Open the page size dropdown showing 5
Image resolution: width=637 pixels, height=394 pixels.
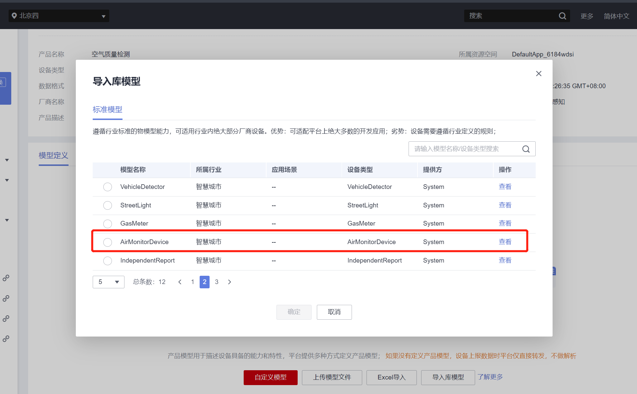click(x=109, y=282)
